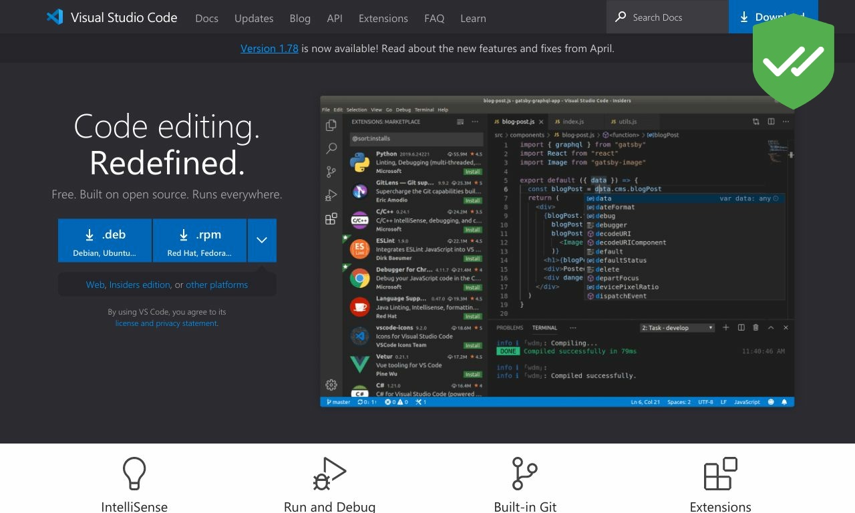Image resolution: width=855 pixels, height=513 pixels.
Task: Open more actions ellipsis in editor toolbar
Action: click(786, 122)
